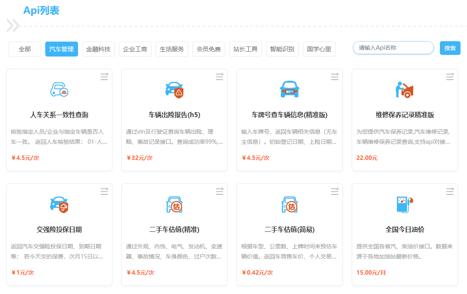Click the 全国今日油价 fuel pump icon
467x294 pixels.
(404, 204)
